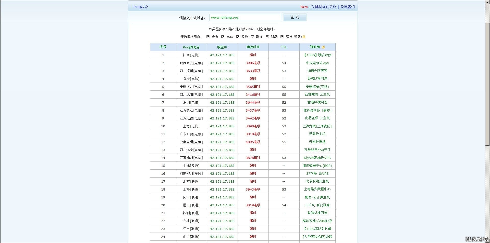Click the 云南数据港 sponsor link

pos(317,142)
